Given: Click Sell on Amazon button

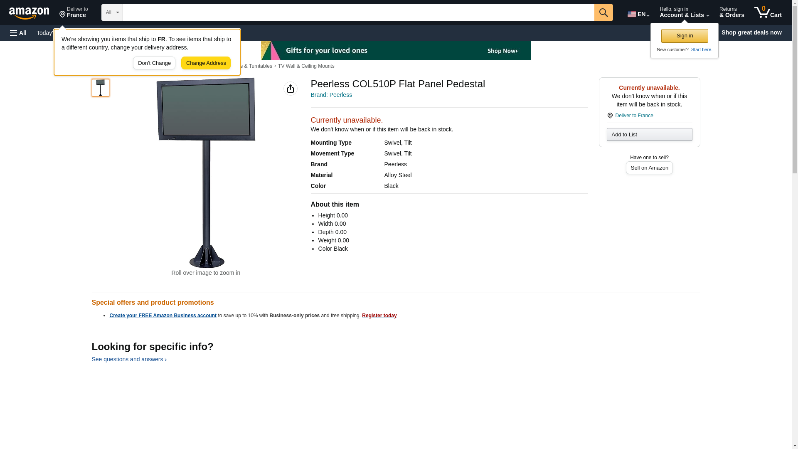Looking at the screenshot, I should coord(649,168).
